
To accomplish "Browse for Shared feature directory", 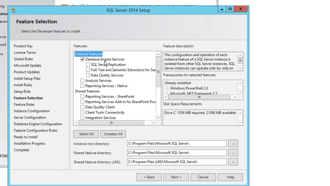I will [x=233, y=152].
